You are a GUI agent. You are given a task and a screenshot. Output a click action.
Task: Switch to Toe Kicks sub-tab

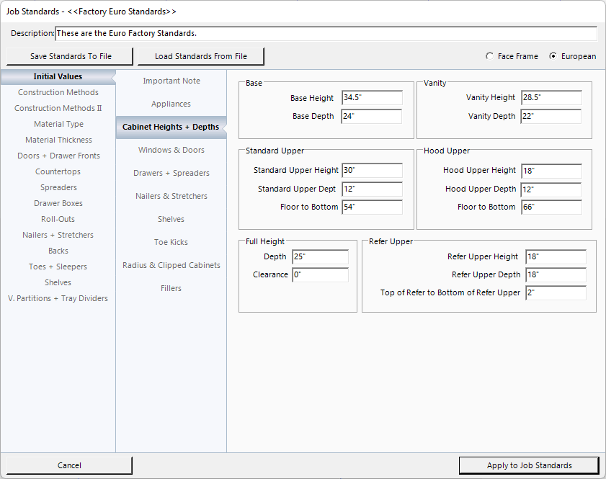coord(171,242)
